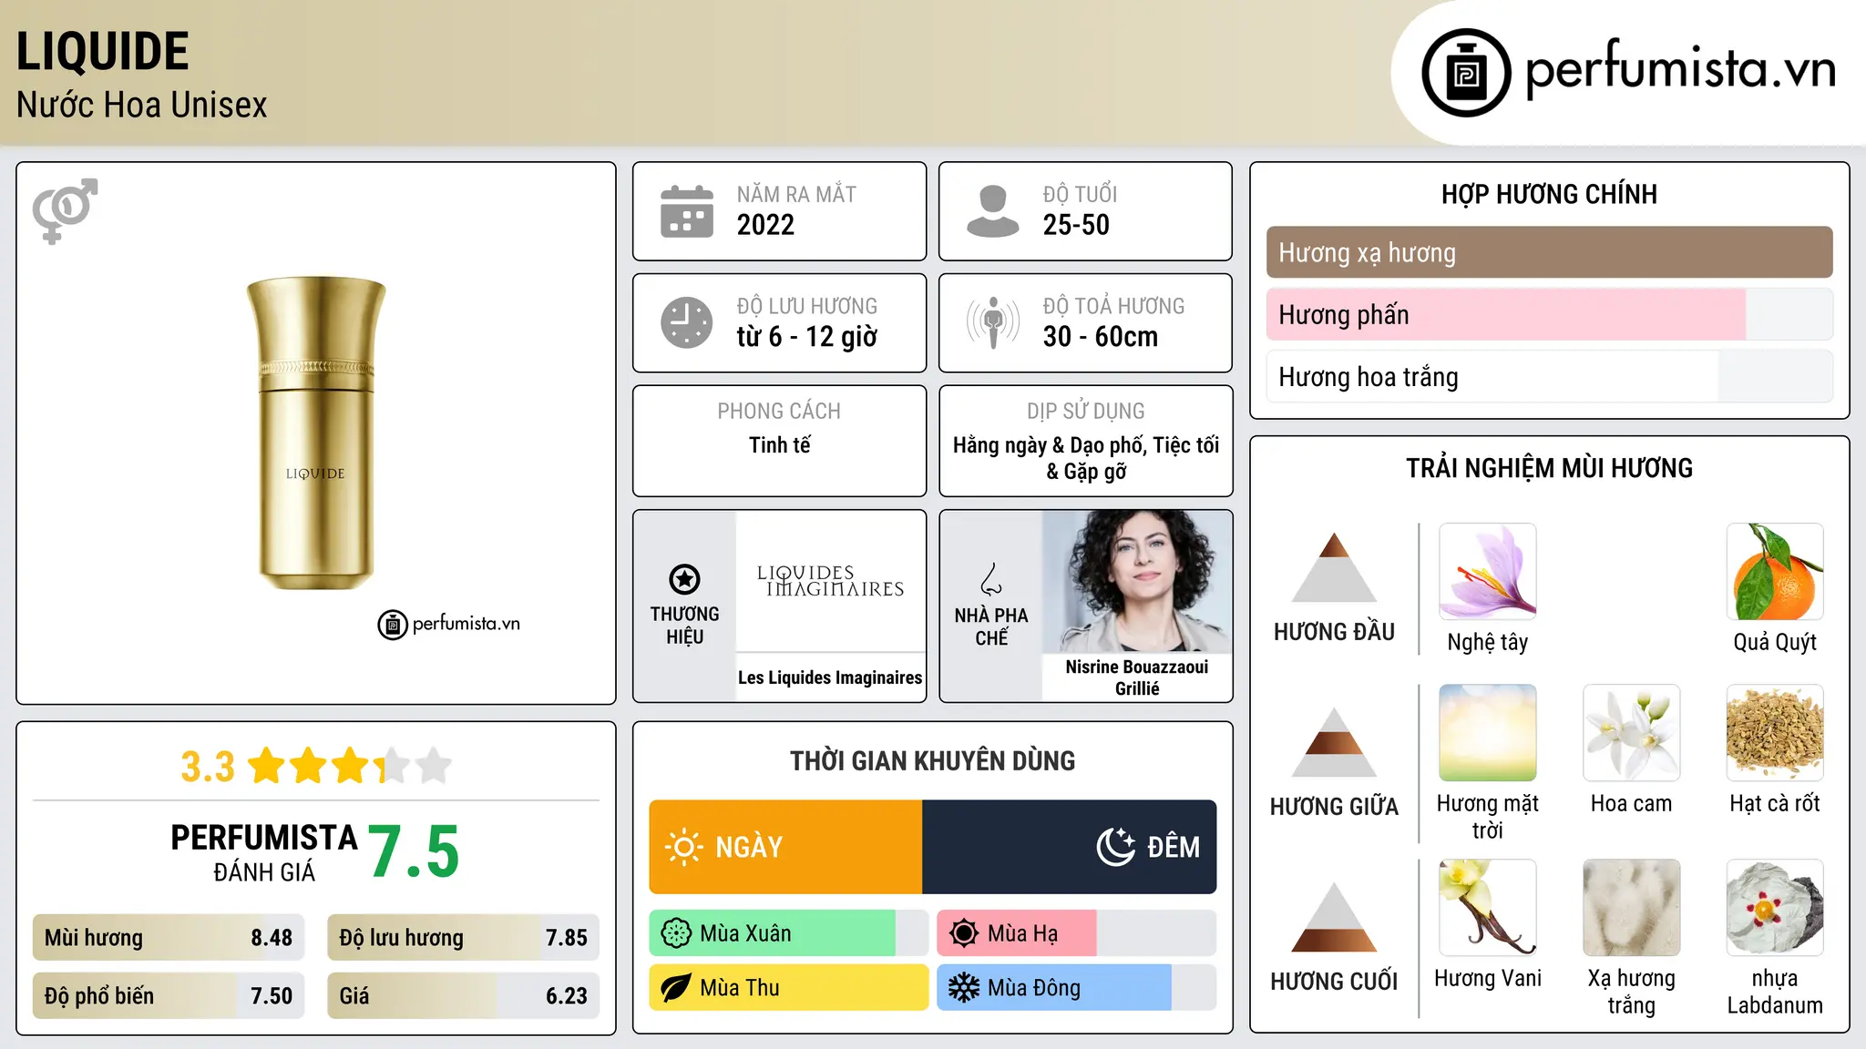
Task: Click the Mùa Thu season bar
Action: coord(789,988)
